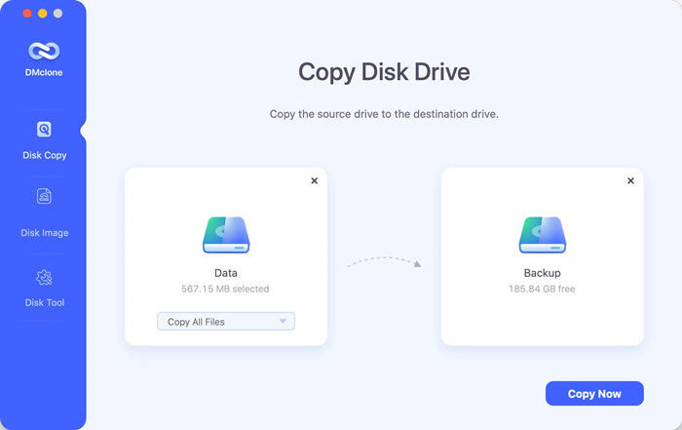Click the Data drive name
682x430 pixels.
click(226, 273)
